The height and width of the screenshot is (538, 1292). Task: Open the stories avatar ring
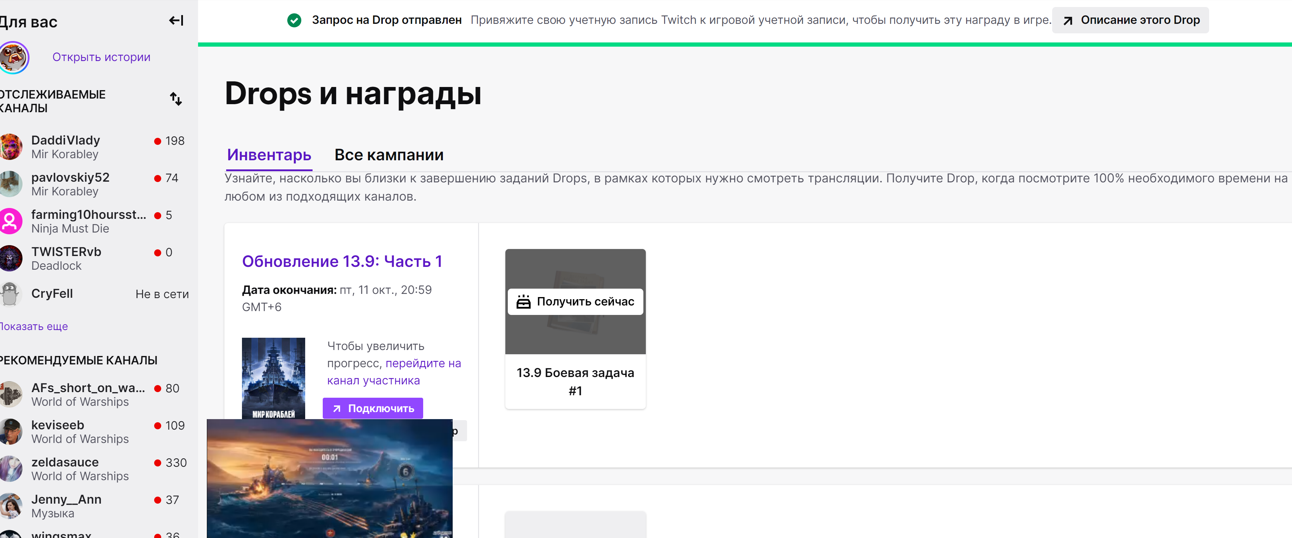click(14, 58)
